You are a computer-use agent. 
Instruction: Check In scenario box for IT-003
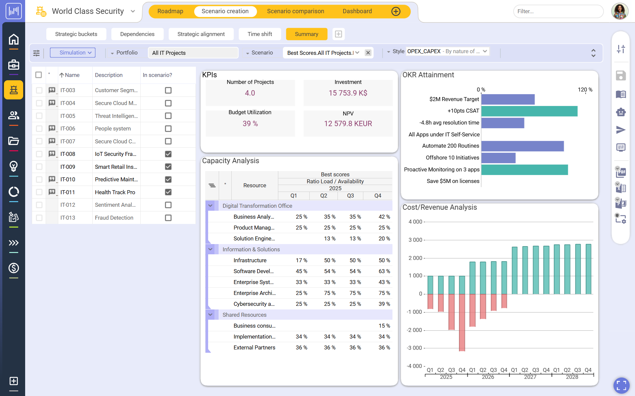coord(168,90)
